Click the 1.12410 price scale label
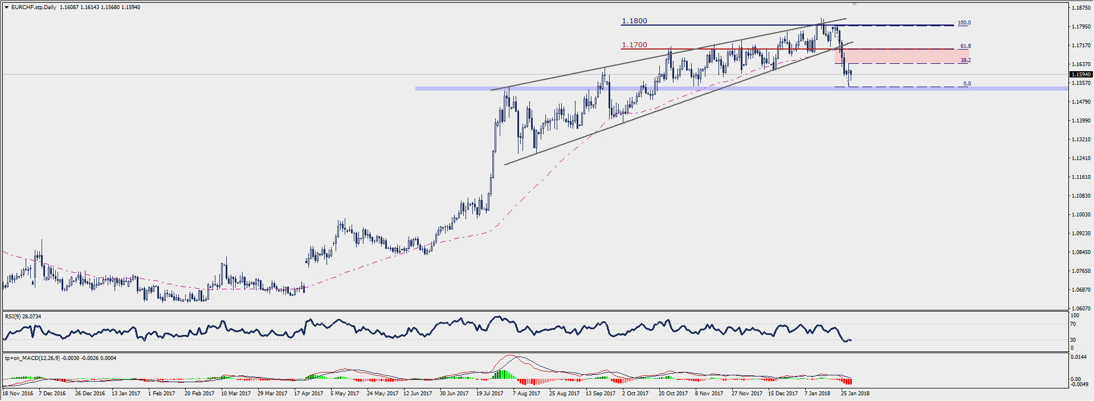 (1081, 158)
